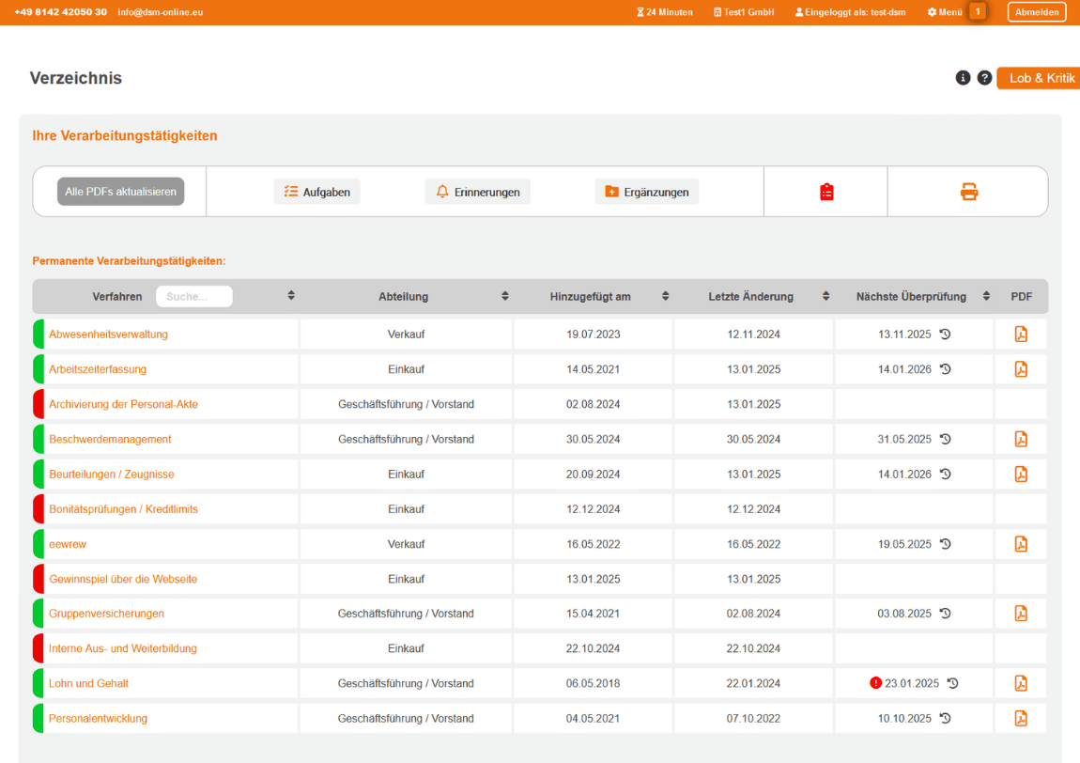This screenshot has height=763, width=1080.
Task: Click the date 15.04.2021
Action: (x=593, y=614)
